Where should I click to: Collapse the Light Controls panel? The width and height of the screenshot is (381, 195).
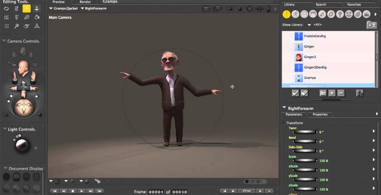coord(5,129)
